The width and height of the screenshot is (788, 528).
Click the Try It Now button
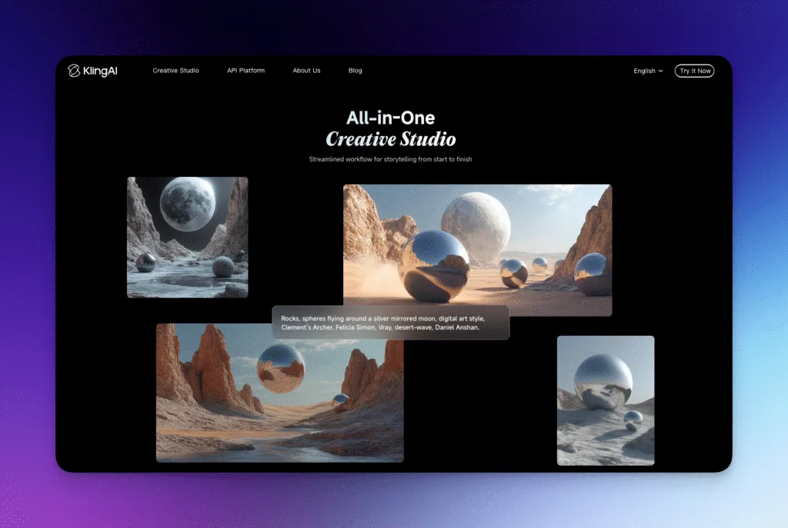[695, 71]
